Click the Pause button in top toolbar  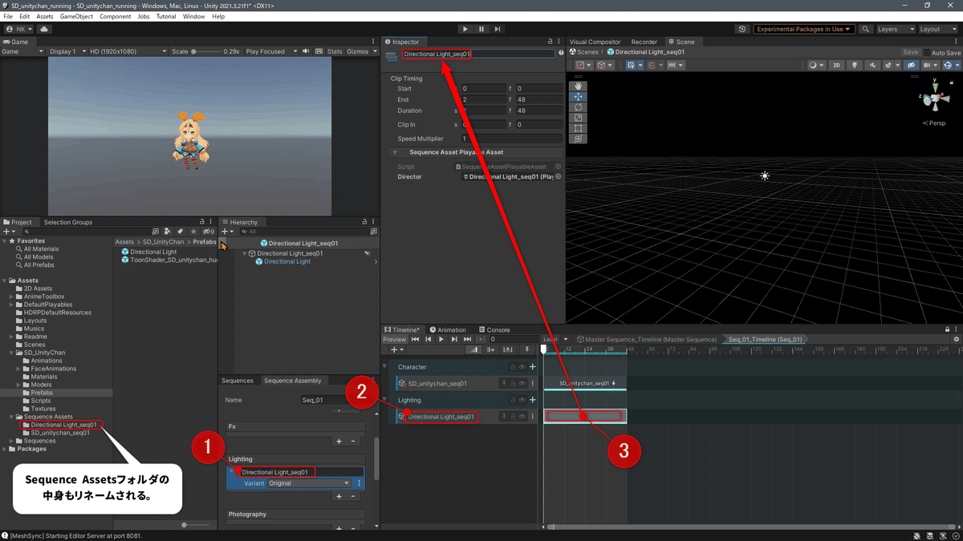[x=481, y=29]
